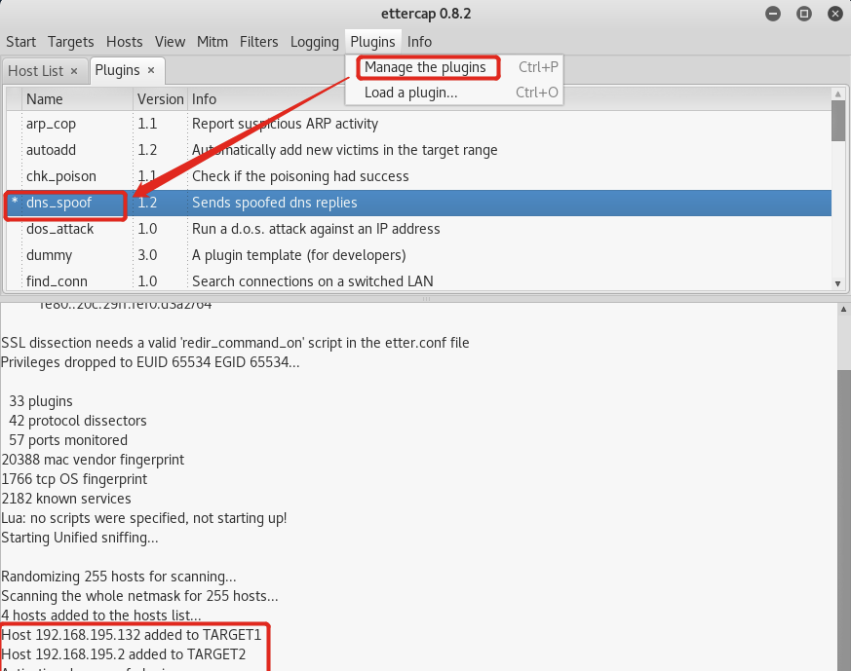Click the pane divider handle between panels

click(426, 299)
